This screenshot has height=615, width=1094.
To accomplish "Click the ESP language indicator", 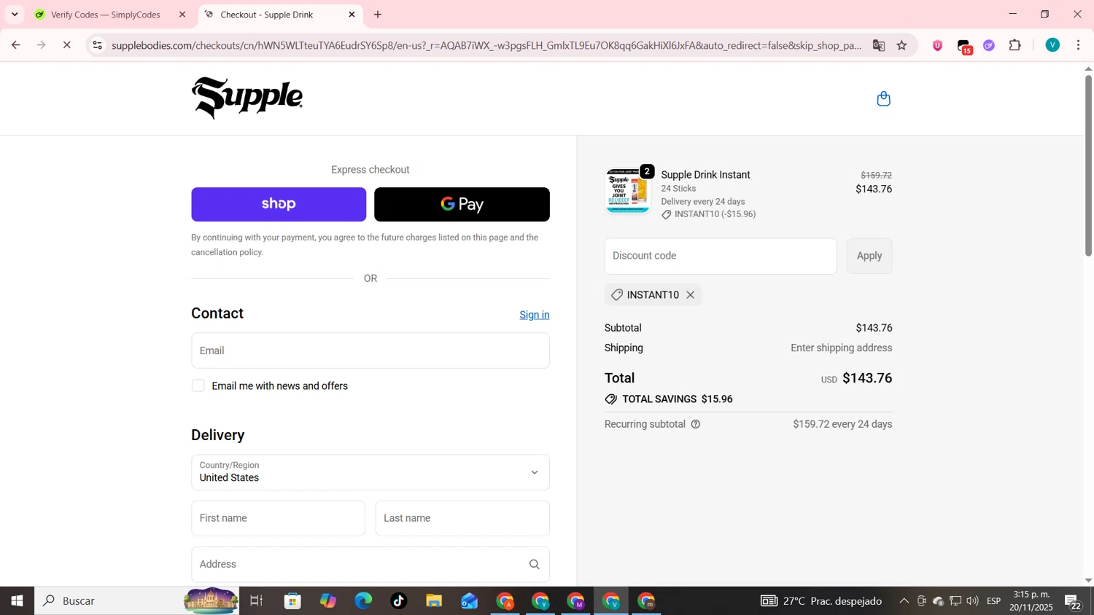I will point(993,601).
